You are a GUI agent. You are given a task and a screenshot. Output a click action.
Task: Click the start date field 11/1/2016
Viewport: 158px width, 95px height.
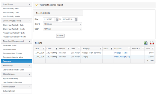(x=49, y=20)
